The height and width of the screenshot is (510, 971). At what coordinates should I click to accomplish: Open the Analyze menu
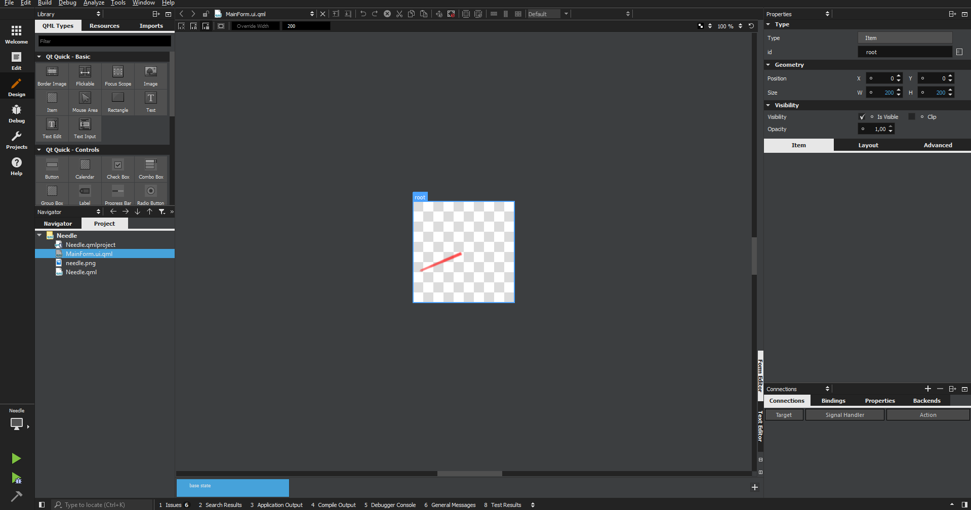[94, 3]
